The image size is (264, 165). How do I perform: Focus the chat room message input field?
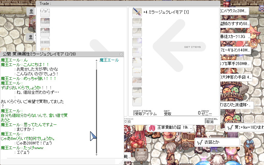pos(61,162)
